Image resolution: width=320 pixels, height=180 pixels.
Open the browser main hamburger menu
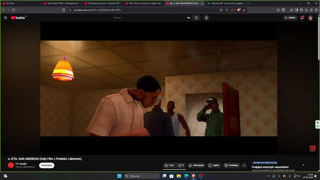pos(316,10)
